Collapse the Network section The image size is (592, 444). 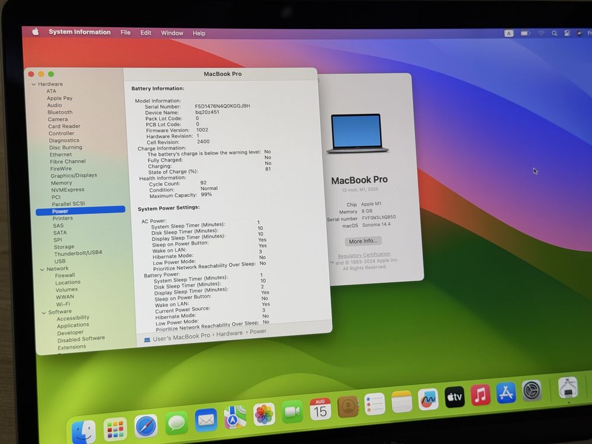(x=42, y=269)
